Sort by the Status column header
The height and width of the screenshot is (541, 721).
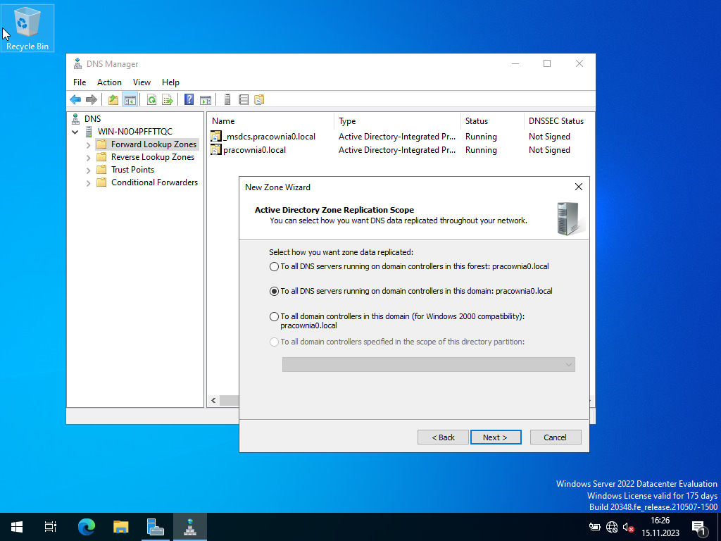click(x=492, y=121)
